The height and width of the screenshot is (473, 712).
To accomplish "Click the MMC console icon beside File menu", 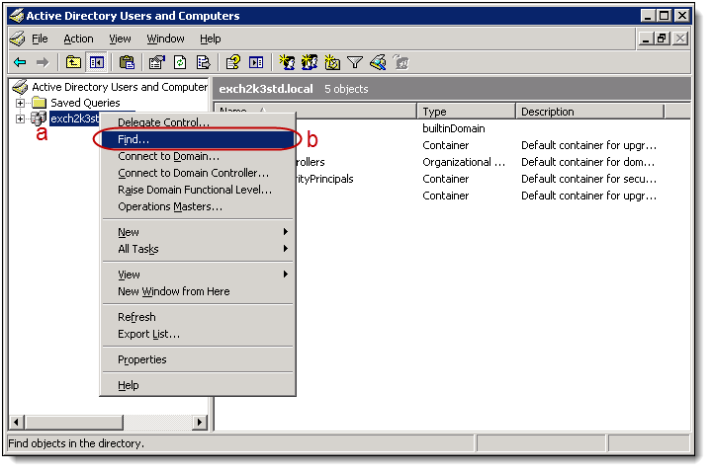I will click(17, 39).
